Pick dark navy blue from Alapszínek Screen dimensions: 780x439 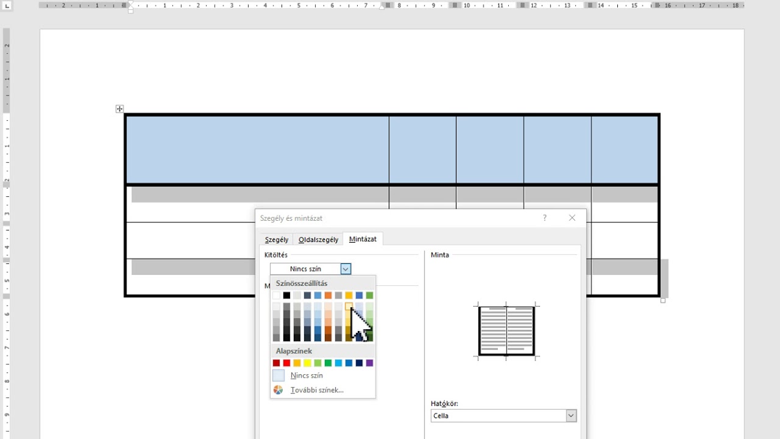pos(360,363)
